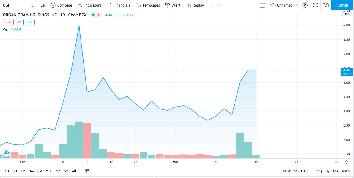Select the 5D time range

(x=15, y=171)
